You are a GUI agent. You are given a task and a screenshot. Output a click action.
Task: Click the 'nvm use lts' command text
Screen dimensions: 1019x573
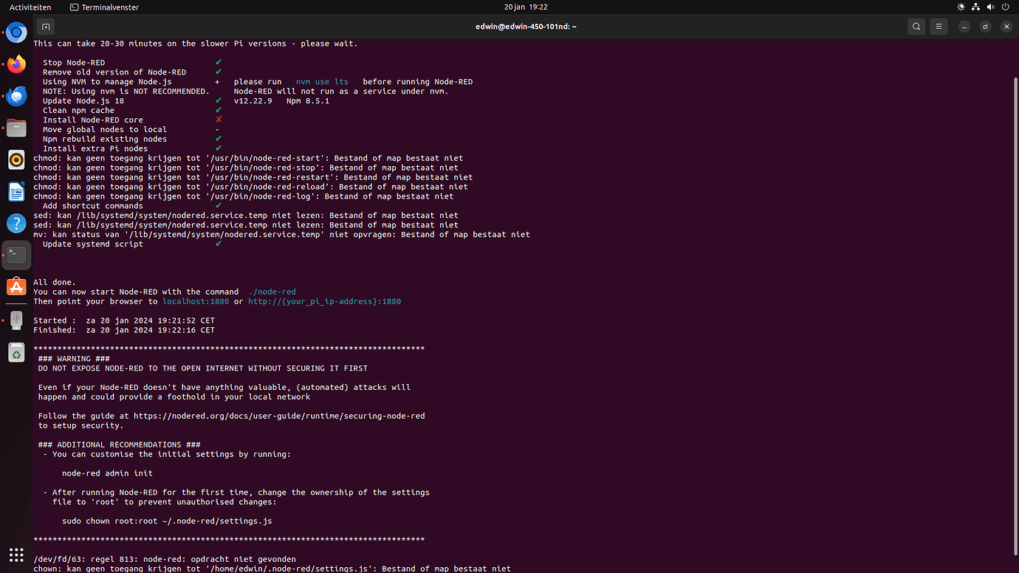[x=322, y=82]
